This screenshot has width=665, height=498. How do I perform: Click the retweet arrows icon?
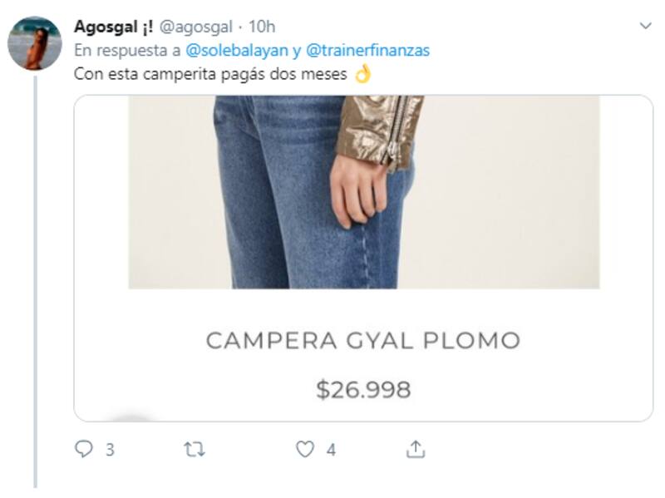click(195, 449)
